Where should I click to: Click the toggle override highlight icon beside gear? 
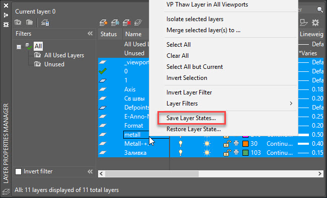[x=304, y=23]
